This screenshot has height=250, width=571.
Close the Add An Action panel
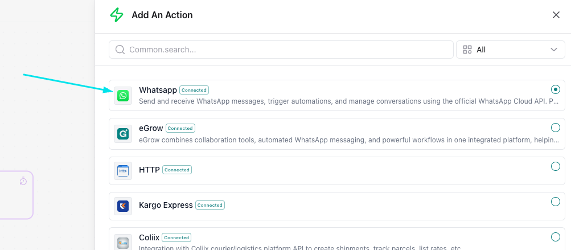click(556, 15)
